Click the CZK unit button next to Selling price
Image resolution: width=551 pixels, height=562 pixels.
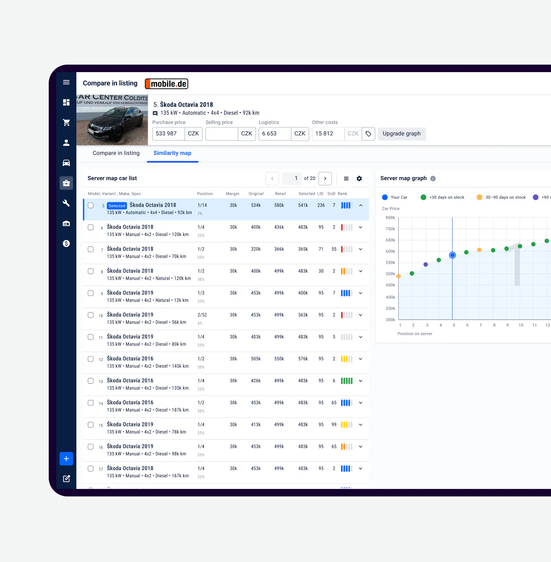pos(247,134)
